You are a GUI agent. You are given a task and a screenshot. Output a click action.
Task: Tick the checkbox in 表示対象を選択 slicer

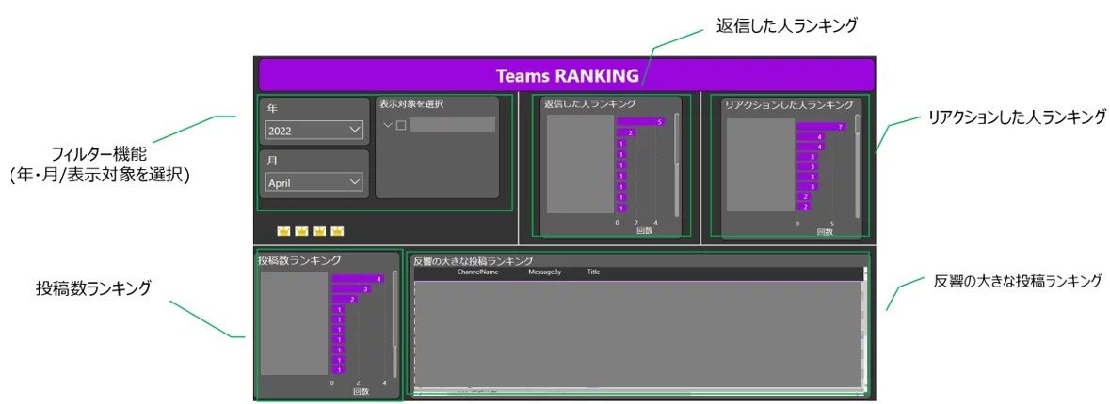click(x=401, y=125)
